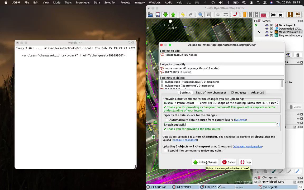Toggle visibility of Maxar Premium layer
Viewport: 304px width, 190px height.
pos(267,32)
